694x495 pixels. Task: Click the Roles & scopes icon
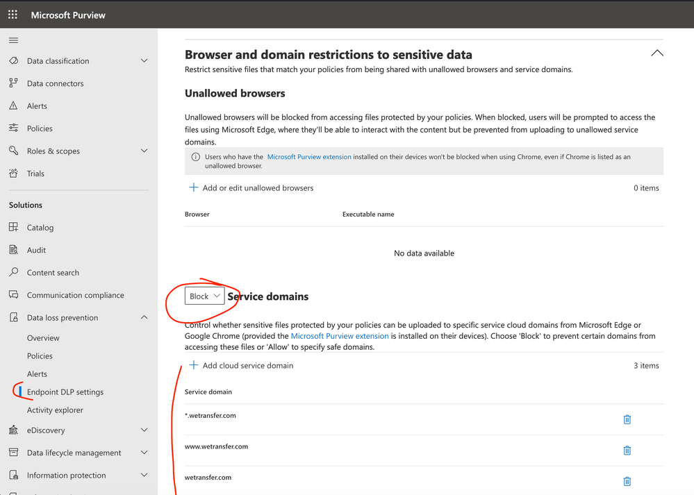14,151
